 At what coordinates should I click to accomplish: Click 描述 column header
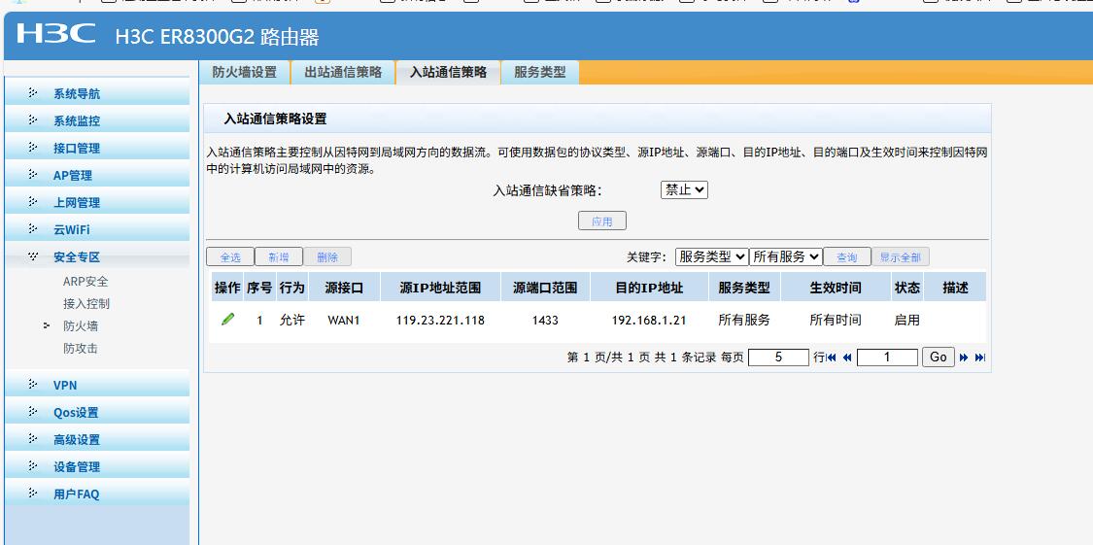955,288
